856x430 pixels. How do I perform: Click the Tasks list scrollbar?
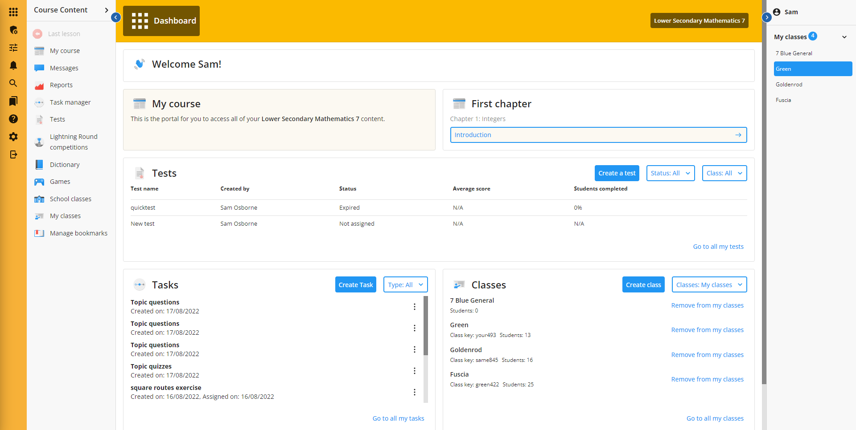tap(425, 326)
